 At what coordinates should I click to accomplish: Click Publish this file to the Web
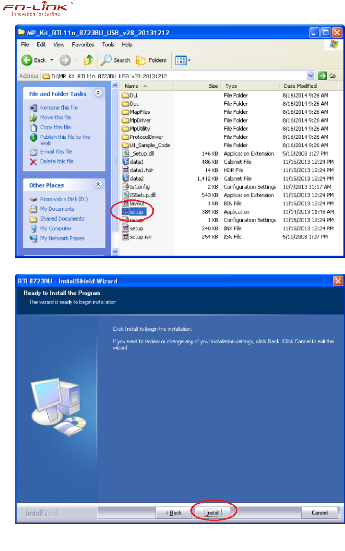coord(65,140)
